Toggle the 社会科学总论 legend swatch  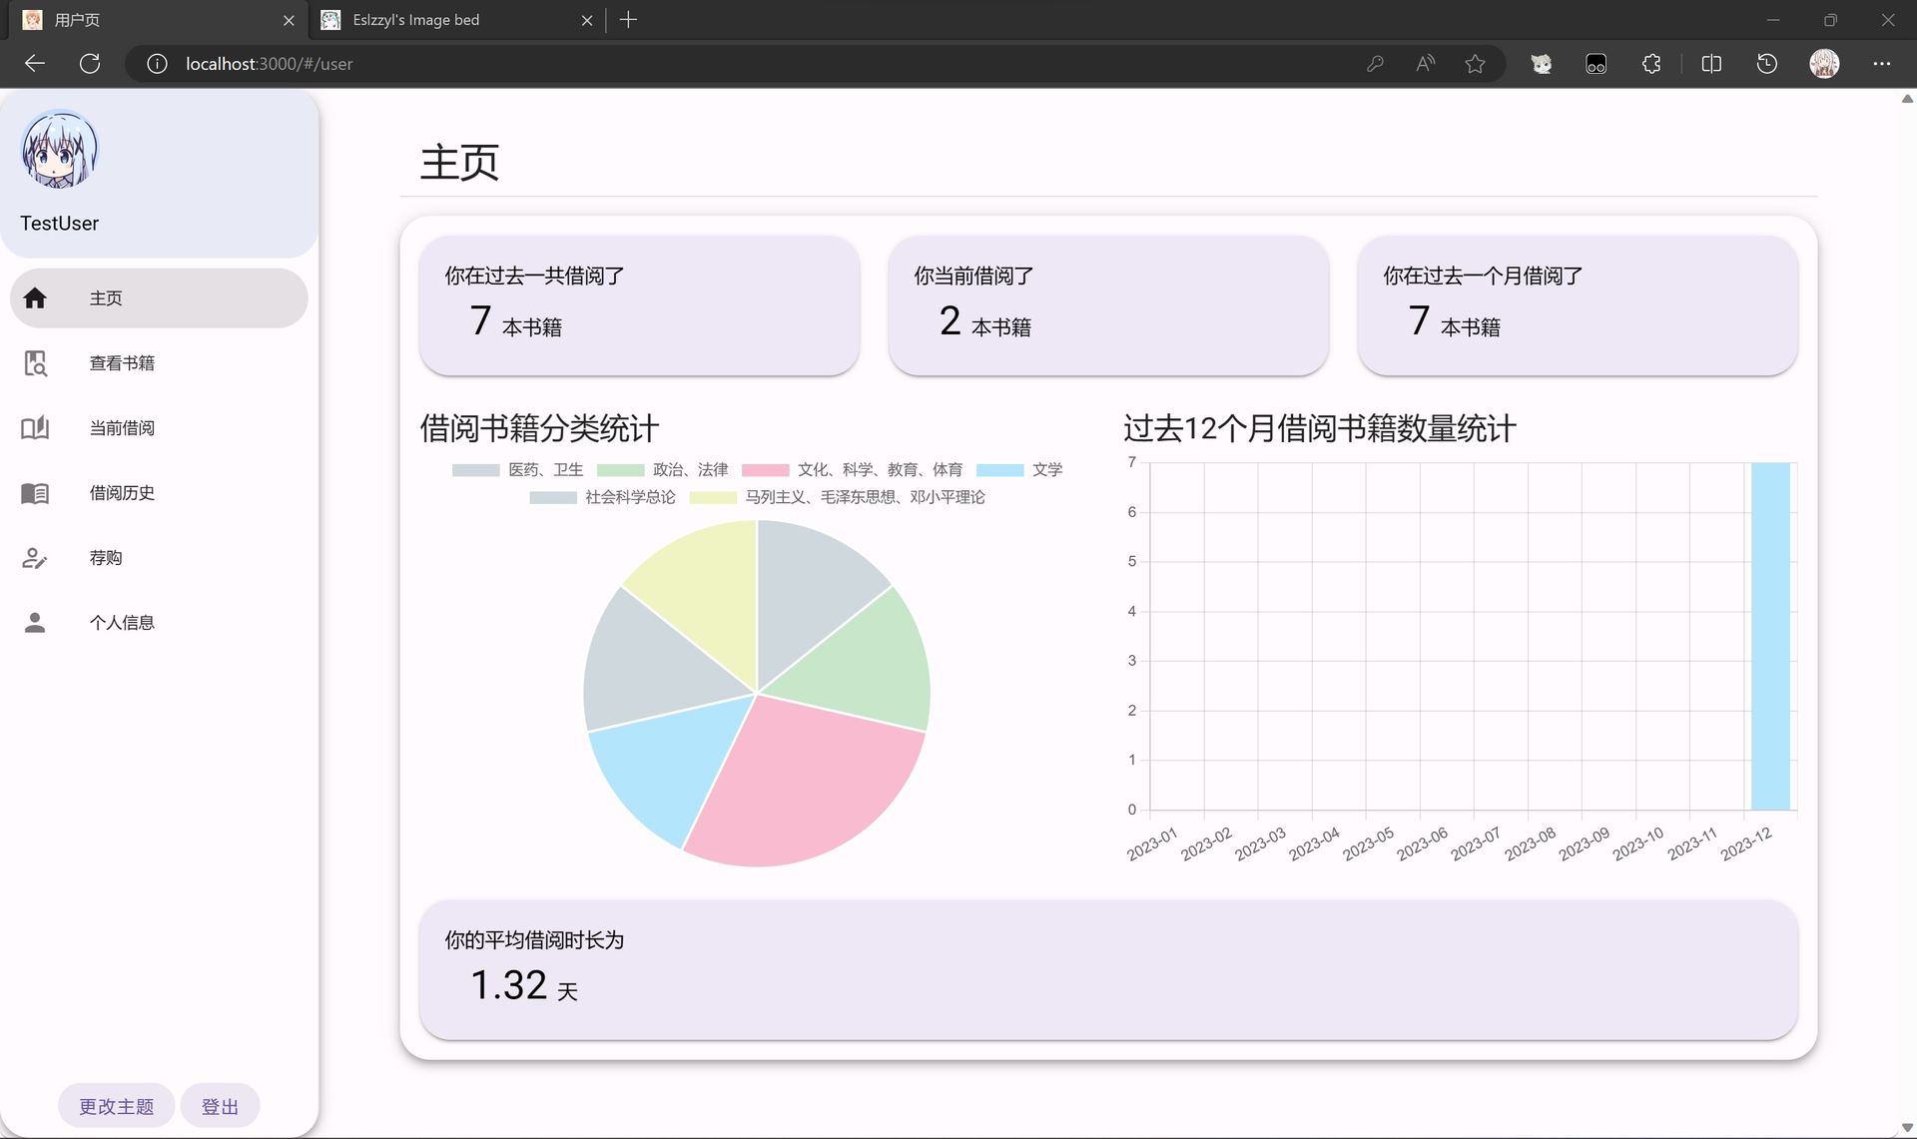553,497
